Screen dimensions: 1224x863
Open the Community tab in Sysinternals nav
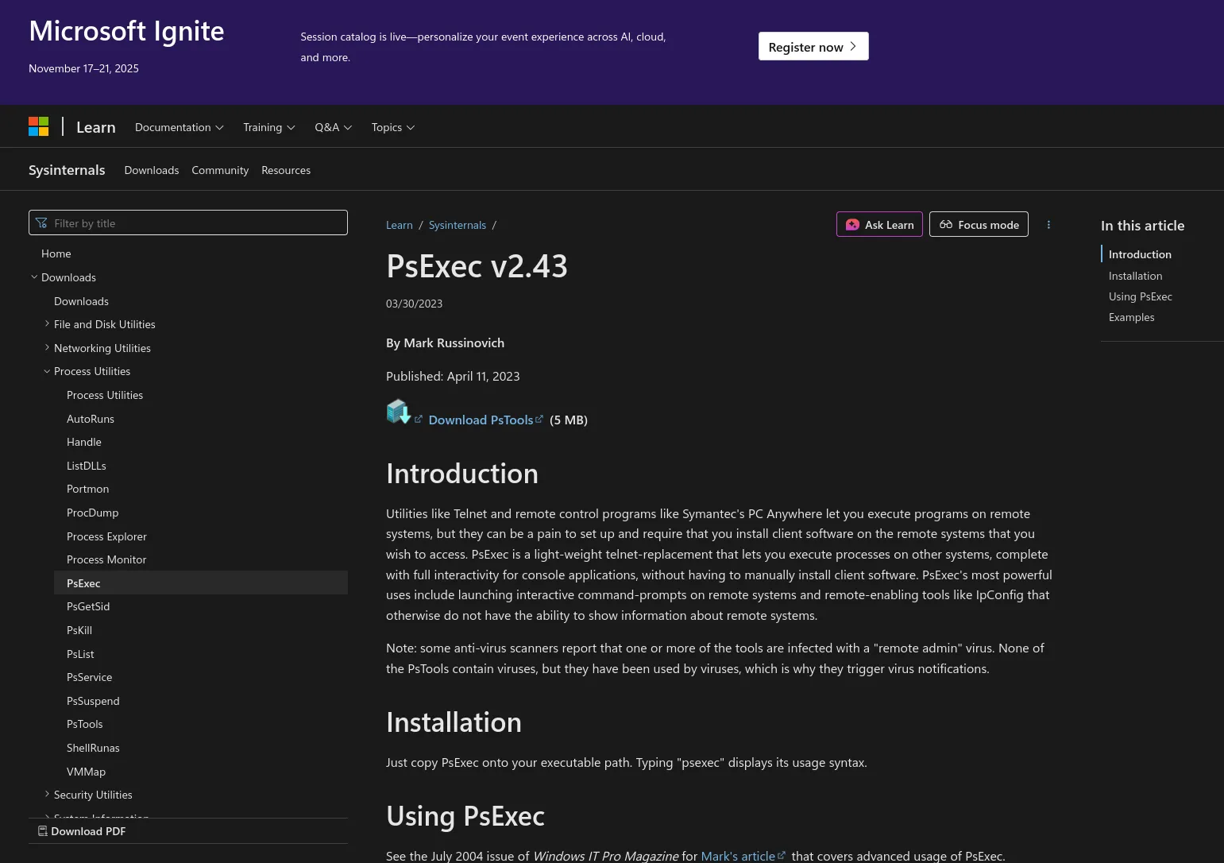point(220,171)
